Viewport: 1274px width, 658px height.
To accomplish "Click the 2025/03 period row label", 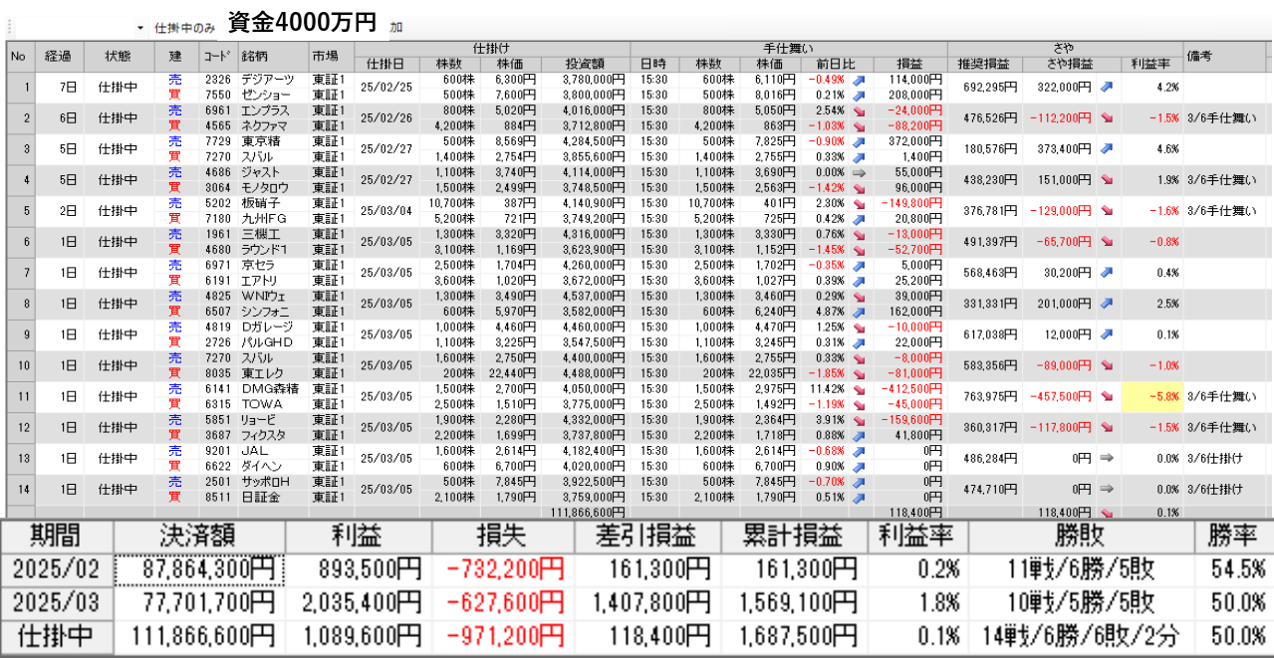I will click(x=57, y=602).
